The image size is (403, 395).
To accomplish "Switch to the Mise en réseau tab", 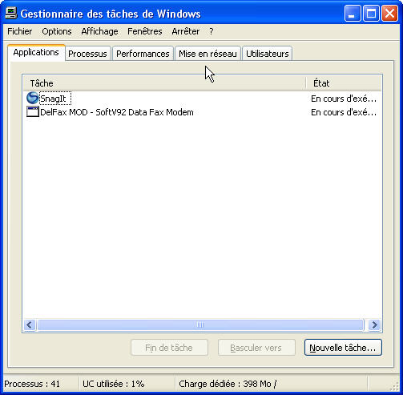I will 208,54.
